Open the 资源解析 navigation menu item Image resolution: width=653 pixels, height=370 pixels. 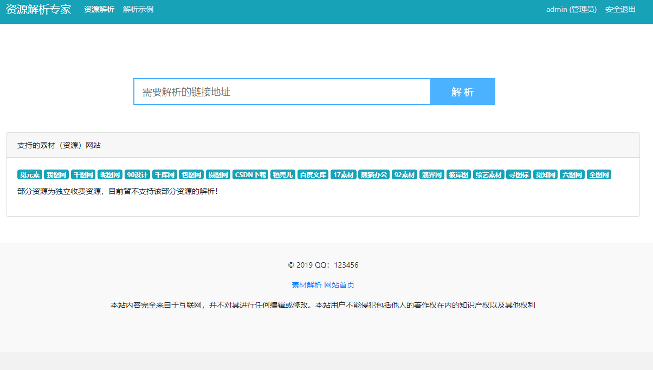[x=98, y=9]
